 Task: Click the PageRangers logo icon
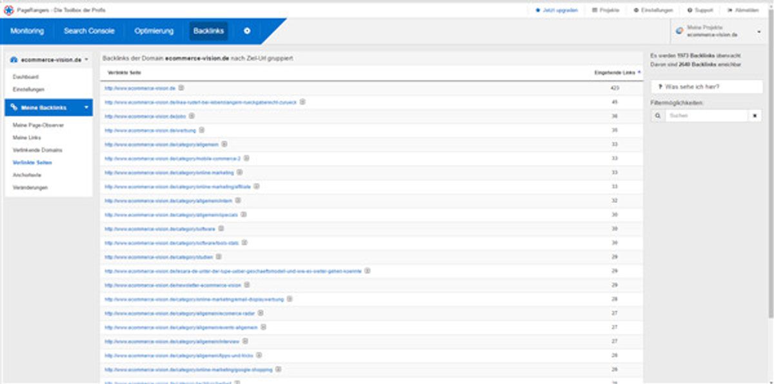(x=8, y=10)
